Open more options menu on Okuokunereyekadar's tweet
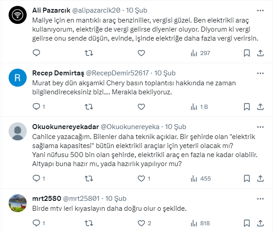 tap(260, 127)
